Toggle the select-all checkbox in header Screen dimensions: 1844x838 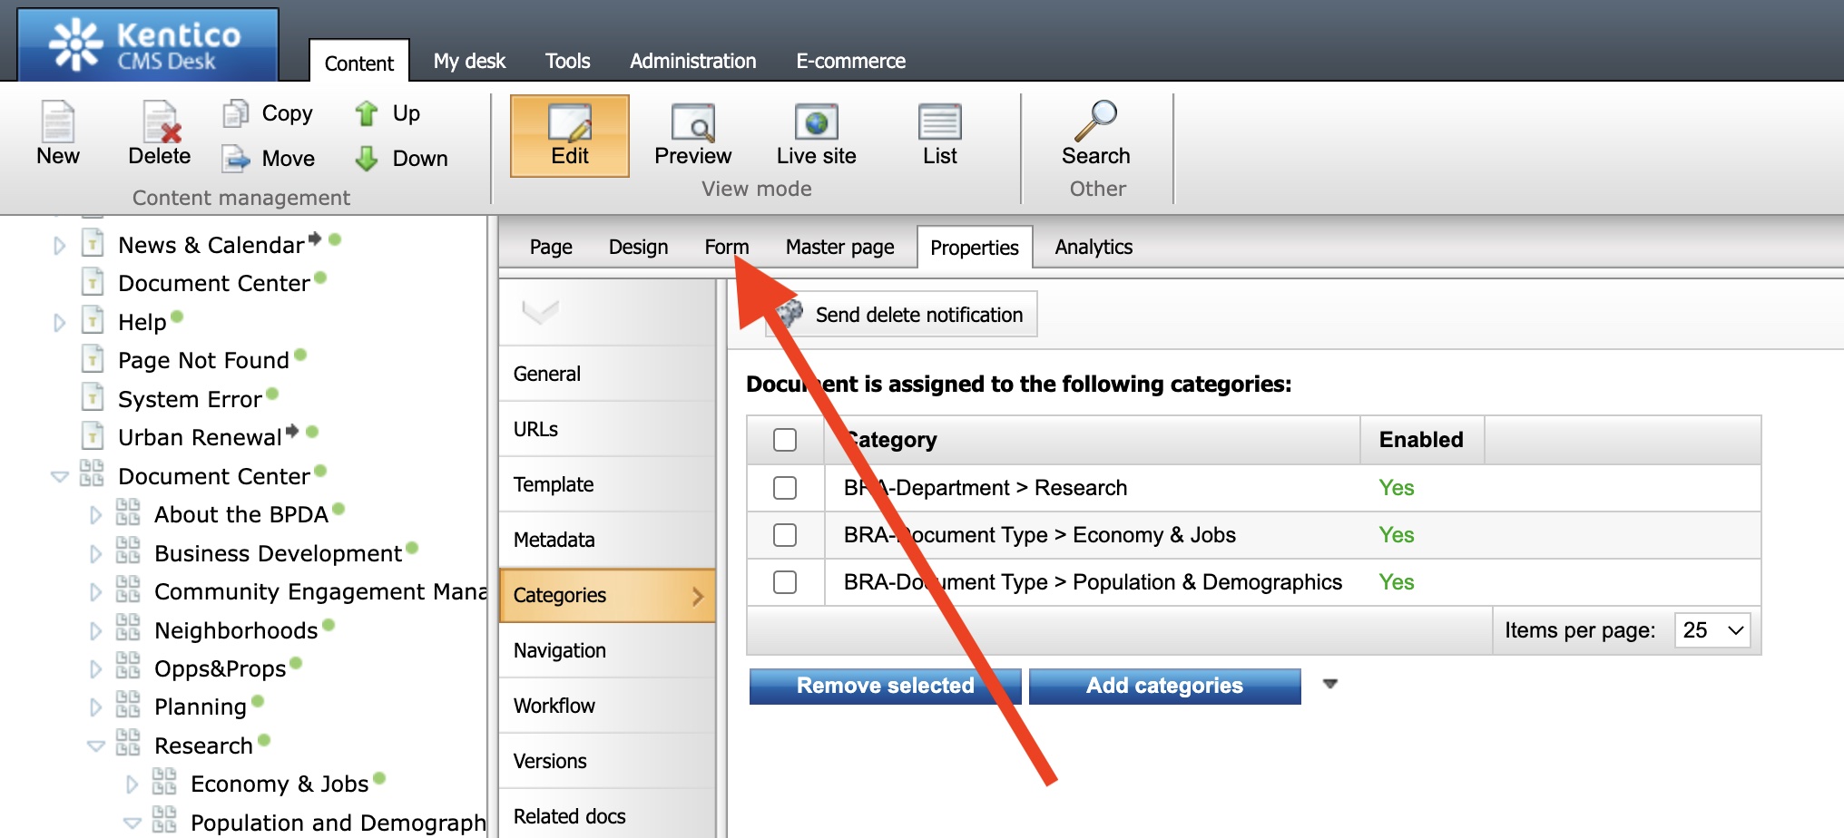(x=785, y=440)
